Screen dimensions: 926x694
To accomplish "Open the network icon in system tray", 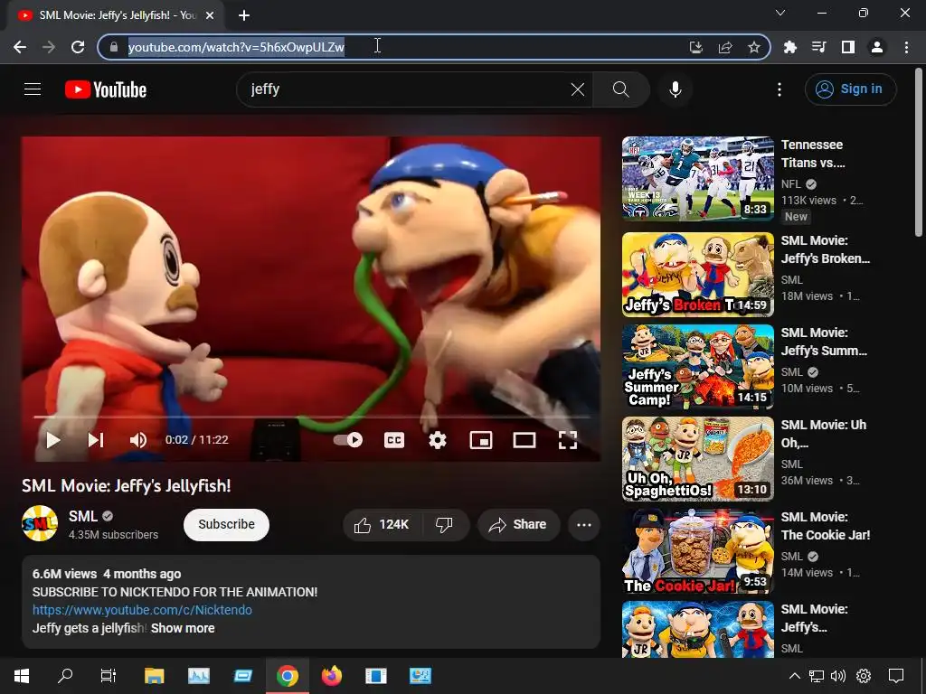I will [x=817, y=676].
